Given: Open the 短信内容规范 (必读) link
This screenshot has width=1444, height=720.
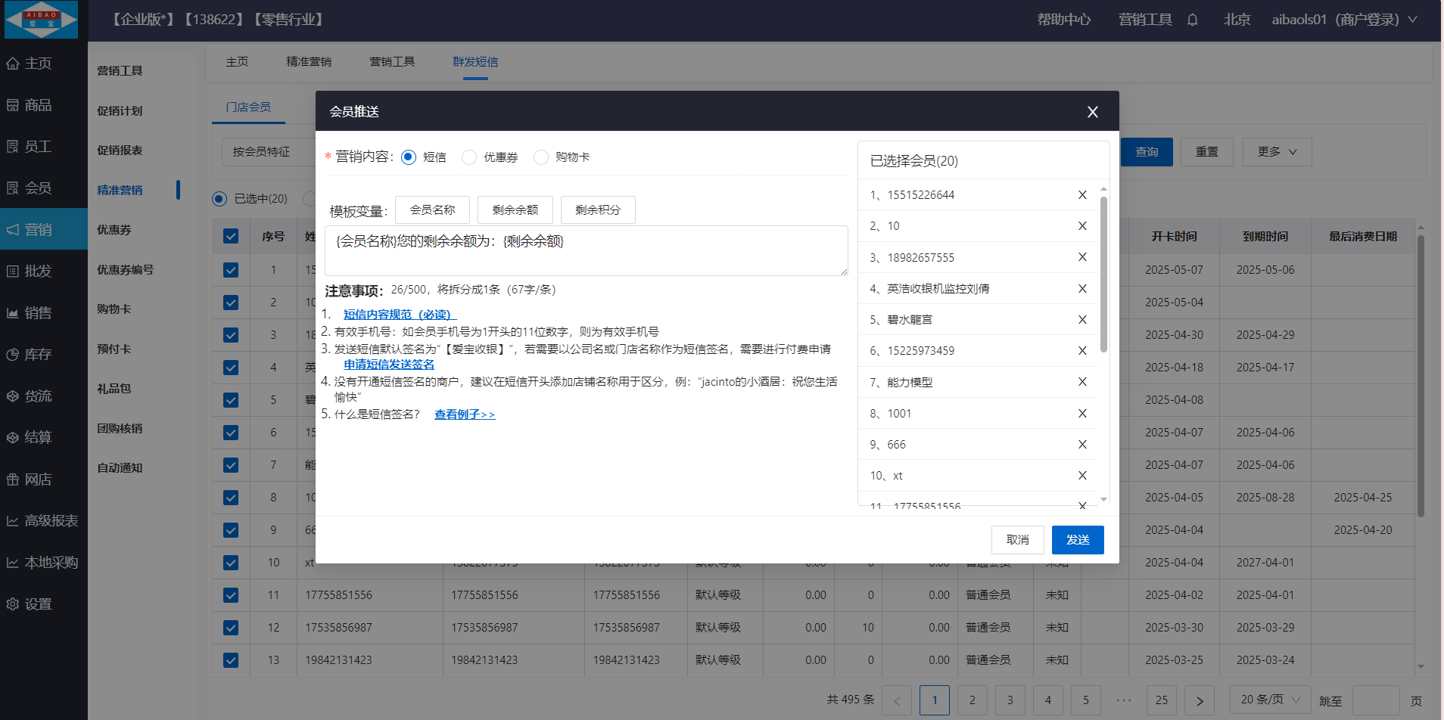Looking at the screenshot, I should pyautogui.click(x=399, y=315).
